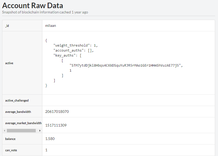Click the value 1517111309
This screenshot has height=156, width=218.
point(56,125)
